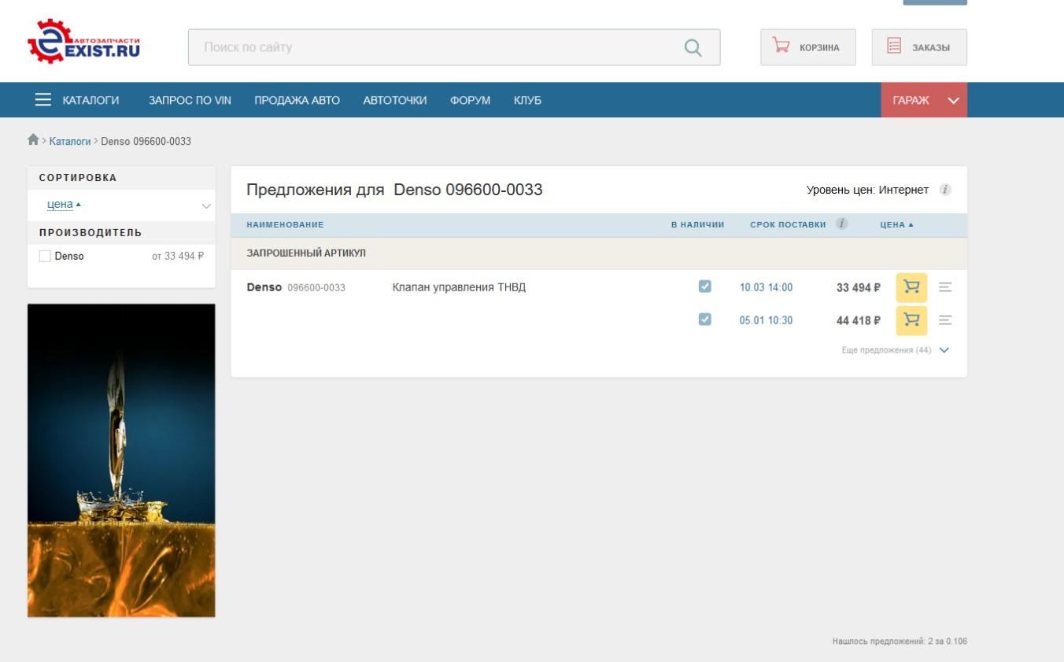
Task: Open the Корзина button
Action: pyautogui.click(x=807, y=47)
